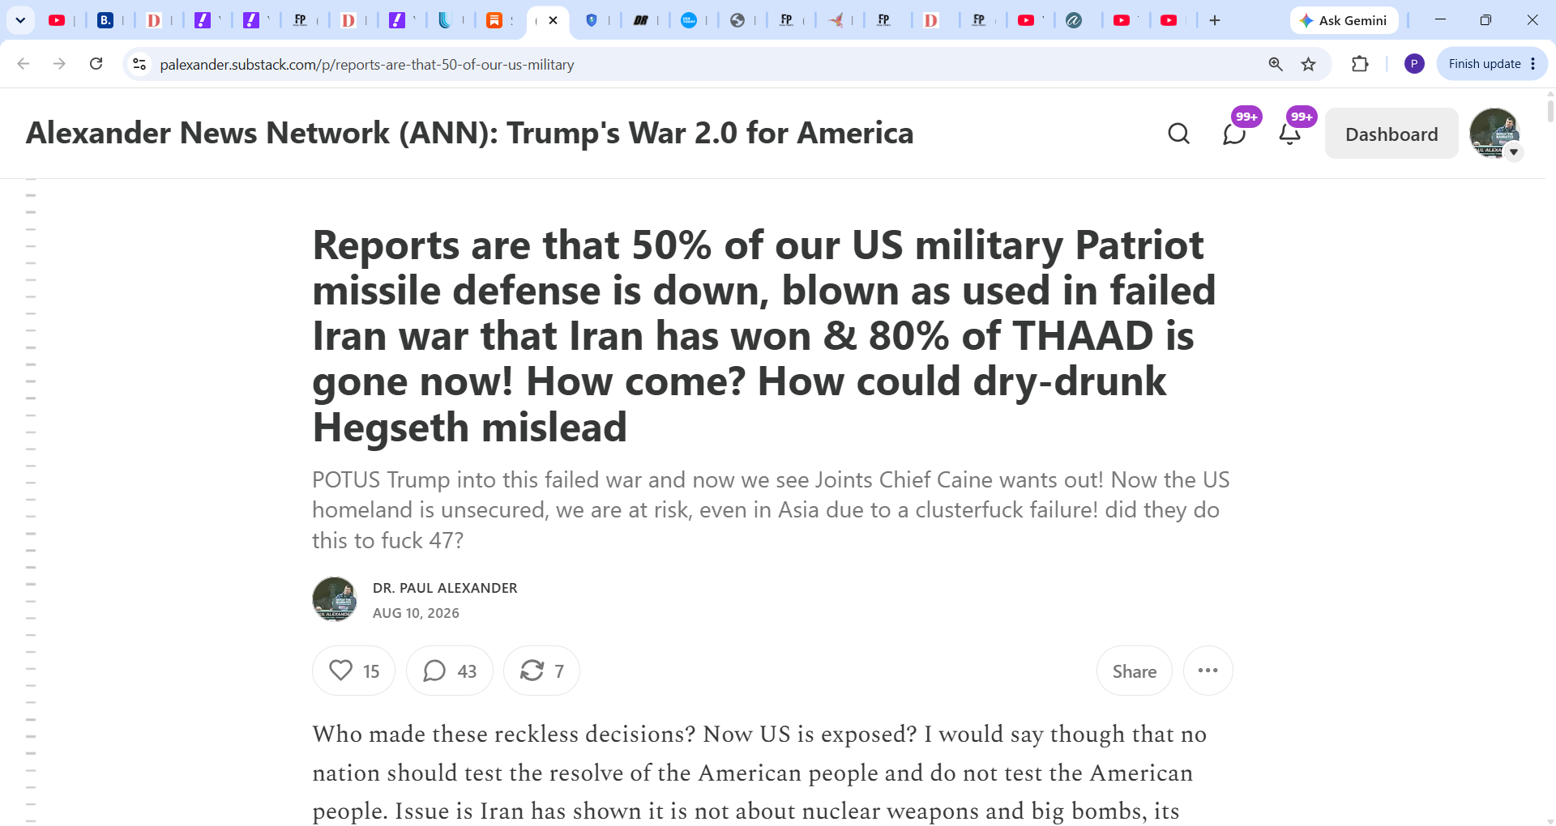Click the Share button
This screenshot has width=1556, height=826.
tap(1134, 671)
